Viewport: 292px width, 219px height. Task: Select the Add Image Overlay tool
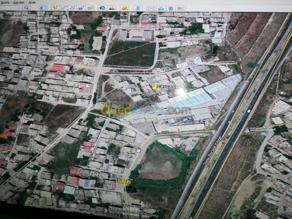(x=81, y=8)
